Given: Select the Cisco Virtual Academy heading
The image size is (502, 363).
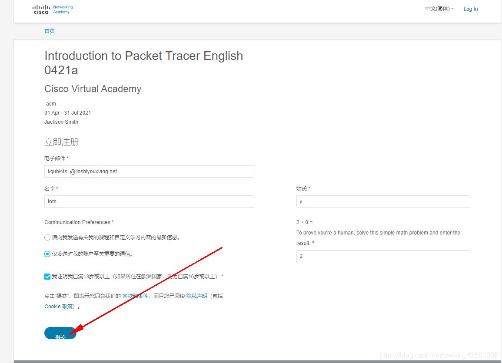Looking at the screenshot, I should [93, 89].
